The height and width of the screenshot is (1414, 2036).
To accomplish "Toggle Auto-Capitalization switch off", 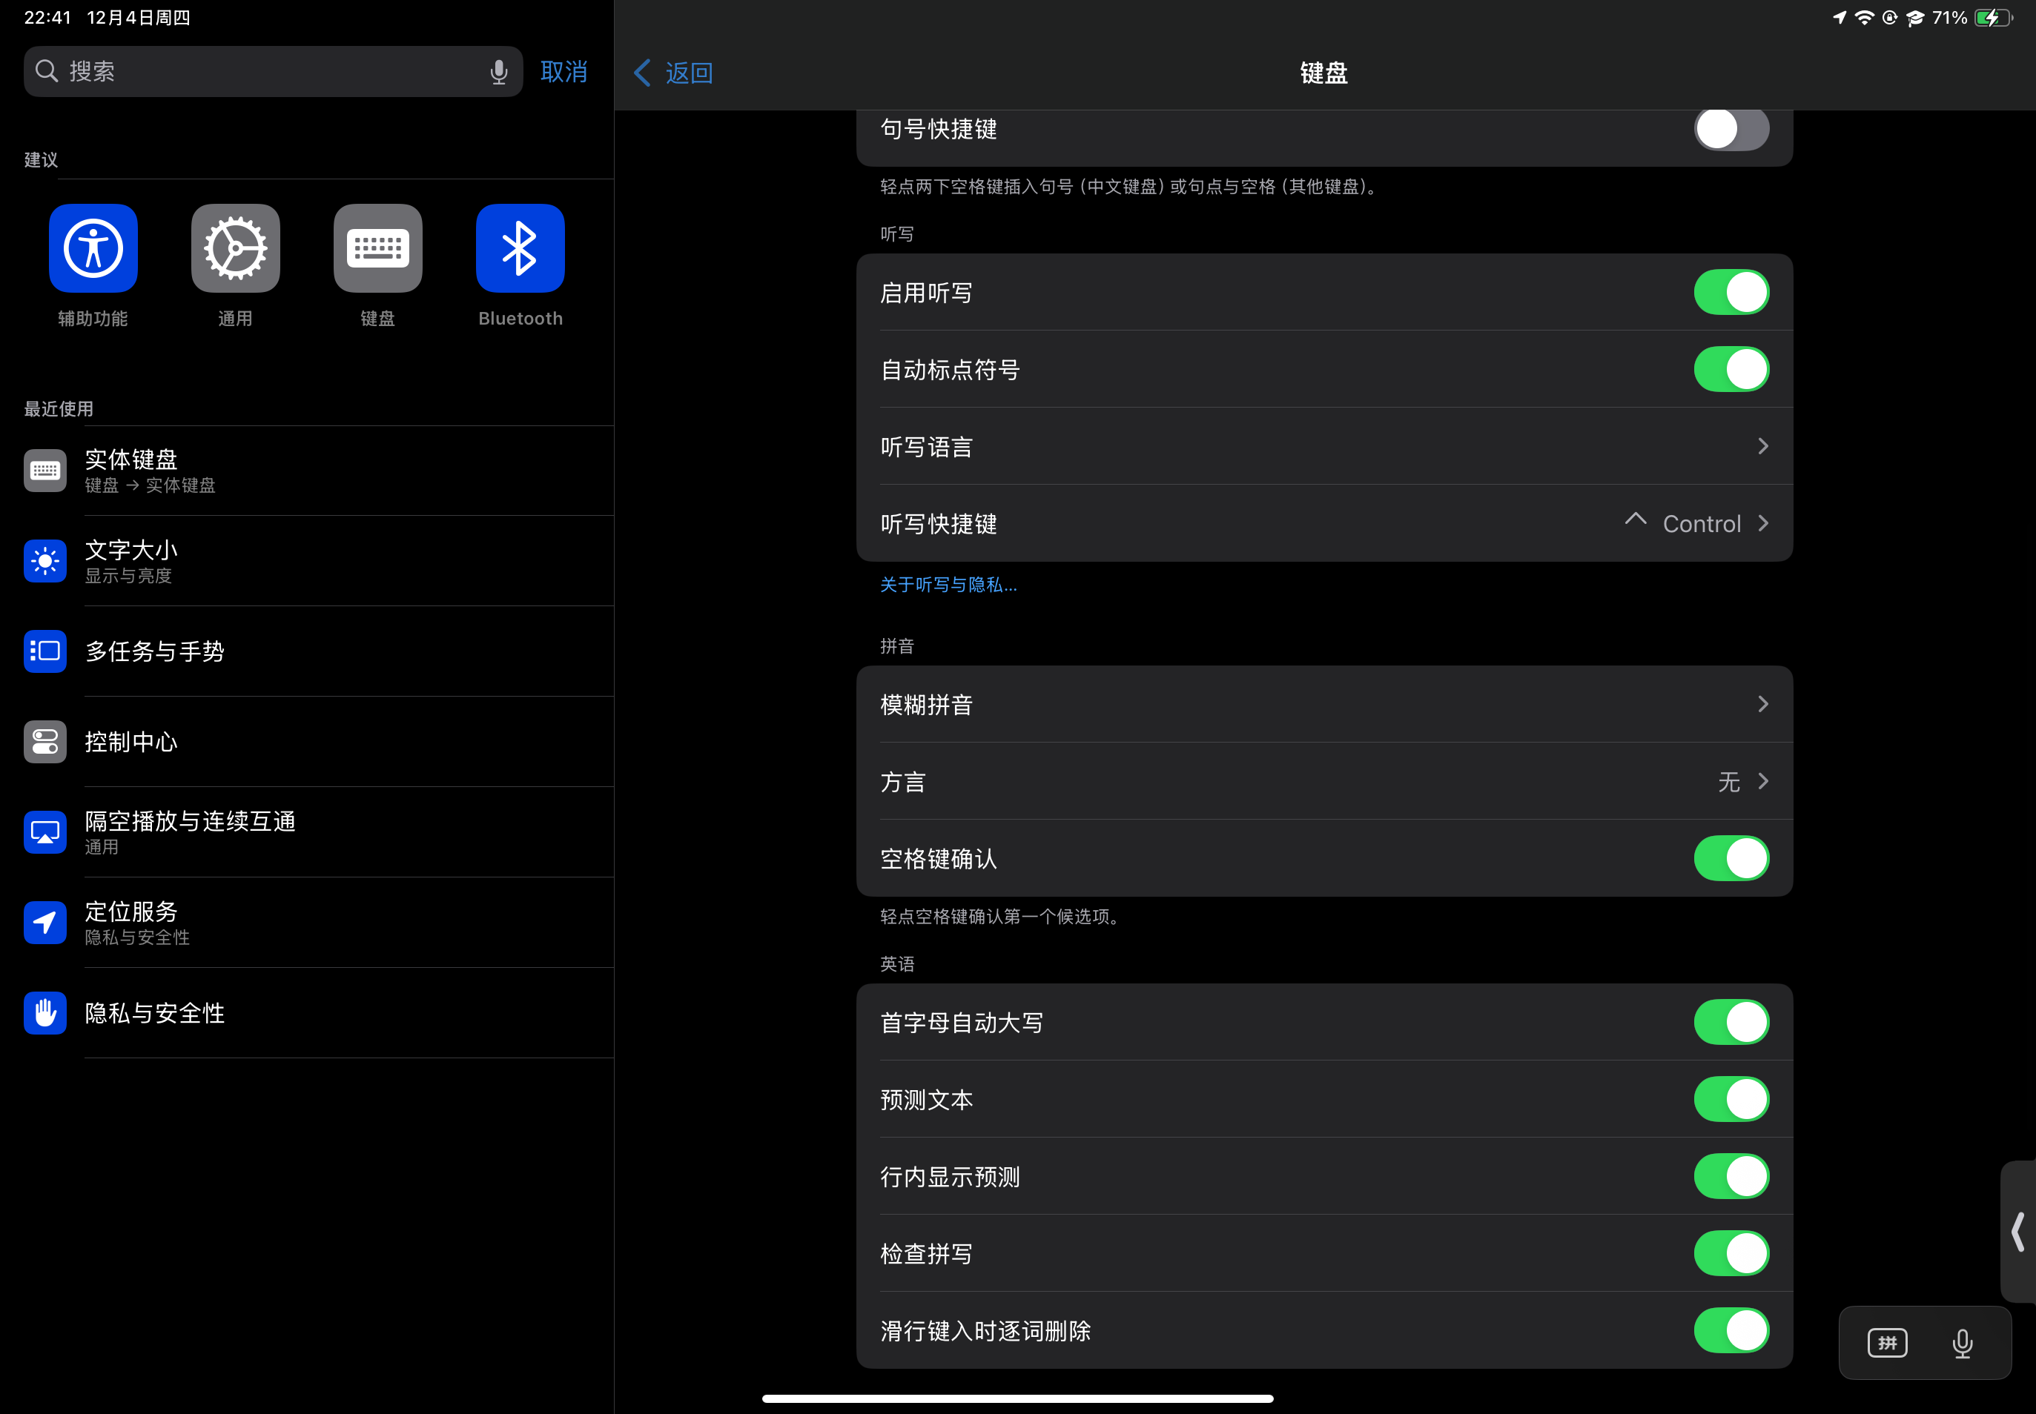I will (x=1731, y=1023).
